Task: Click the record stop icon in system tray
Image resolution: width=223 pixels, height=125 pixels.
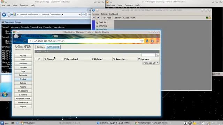Action: click(185, 123)
